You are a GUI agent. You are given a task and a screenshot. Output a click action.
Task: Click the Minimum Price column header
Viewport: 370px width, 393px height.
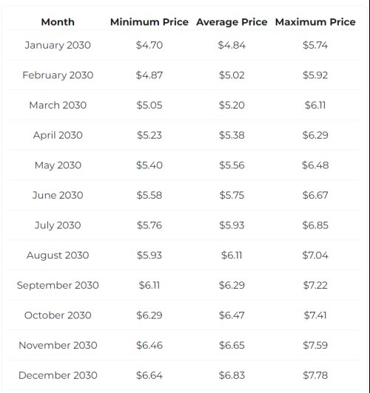[149, 22]
